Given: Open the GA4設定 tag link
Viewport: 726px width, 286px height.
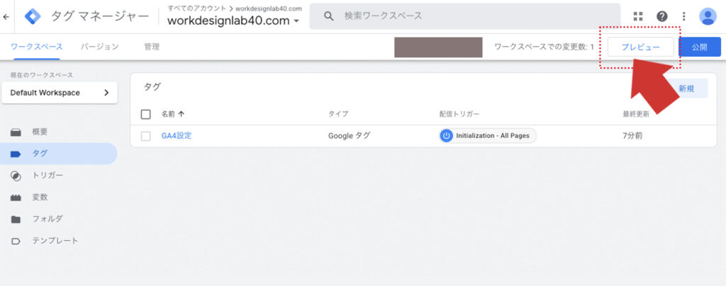Looking at the screenshot, I should [x=177, y=137].
